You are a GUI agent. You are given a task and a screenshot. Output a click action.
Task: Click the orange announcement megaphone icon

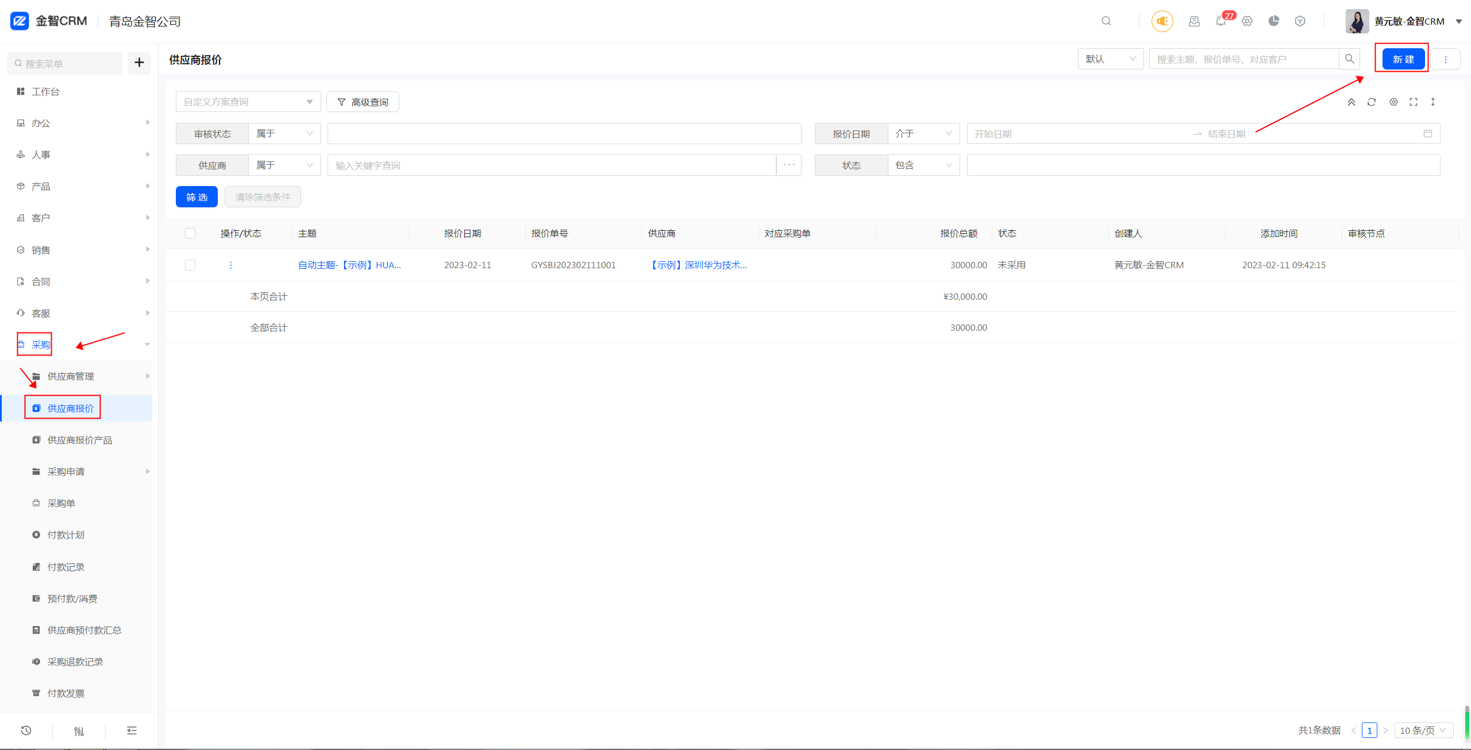click(x=1162, y=21)
